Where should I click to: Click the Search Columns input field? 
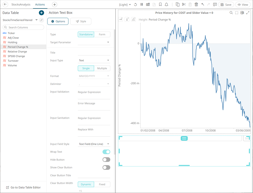[x=23, y=27]
